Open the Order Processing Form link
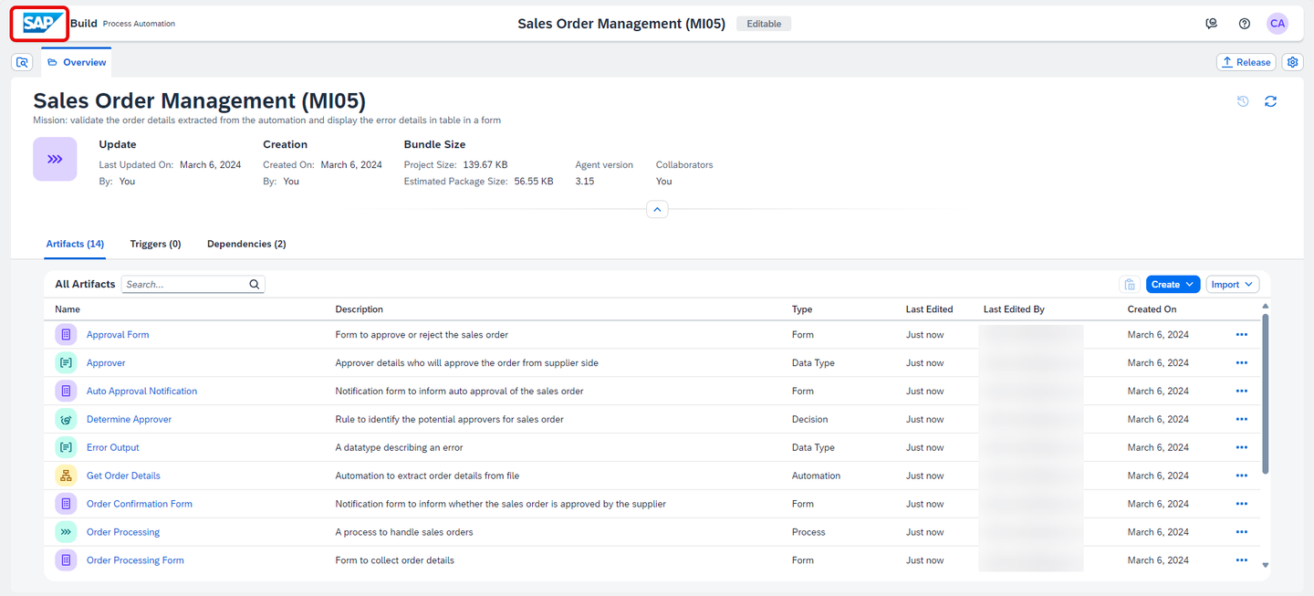The image size is (1314, 596). (135, 560)
